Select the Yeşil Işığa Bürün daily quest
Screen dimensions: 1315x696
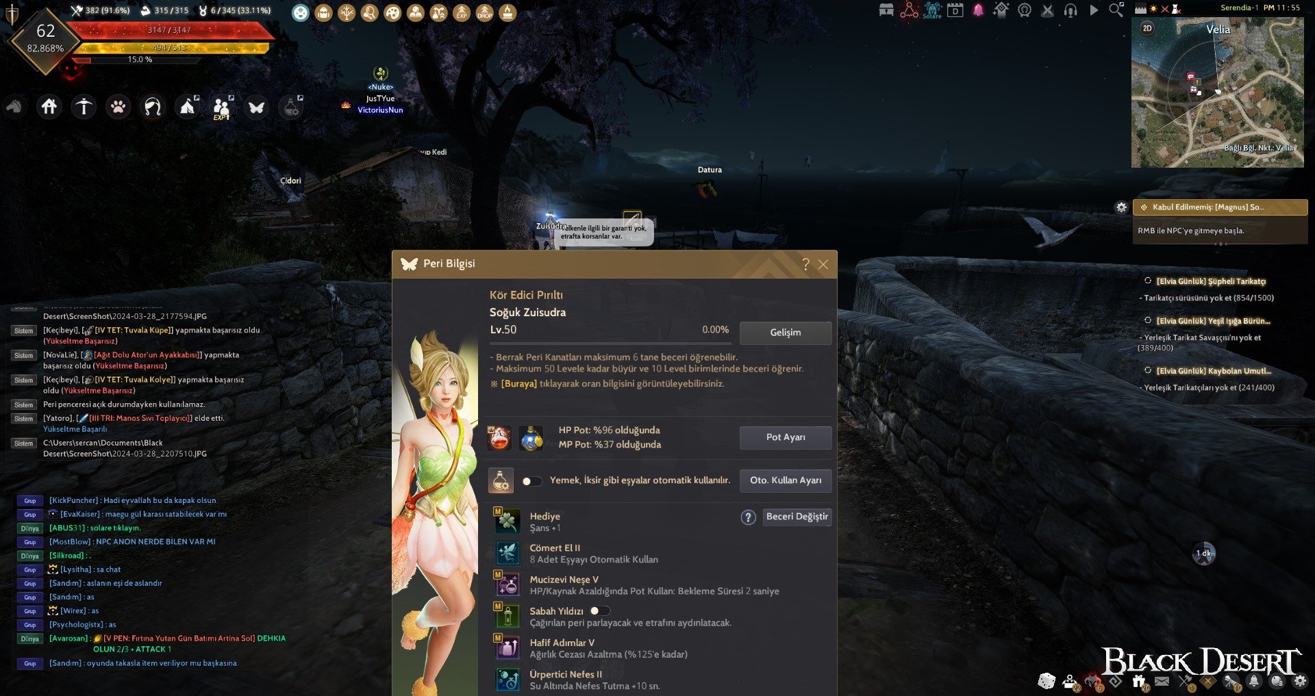tap(1213, 321)
